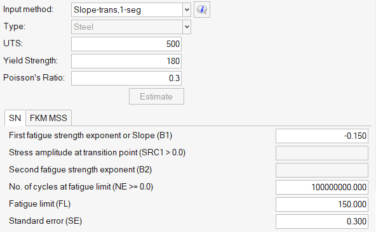Viewport: 376px width, 232px height.
Task: Expand the Input method dropdown arrow
Action: coord(187,10)
